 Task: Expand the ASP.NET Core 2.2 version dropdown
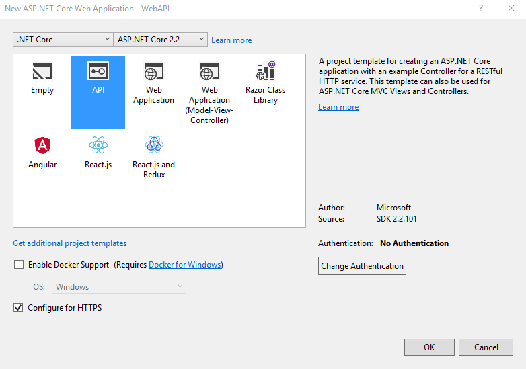click(161, 40)
